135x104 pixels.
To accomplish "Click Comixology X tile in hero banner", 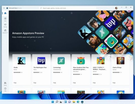I will (102, 32).
